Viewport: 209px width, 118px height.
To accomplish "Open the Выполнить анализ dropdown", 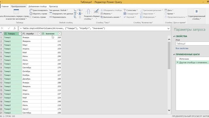I will tap(111, 17).
